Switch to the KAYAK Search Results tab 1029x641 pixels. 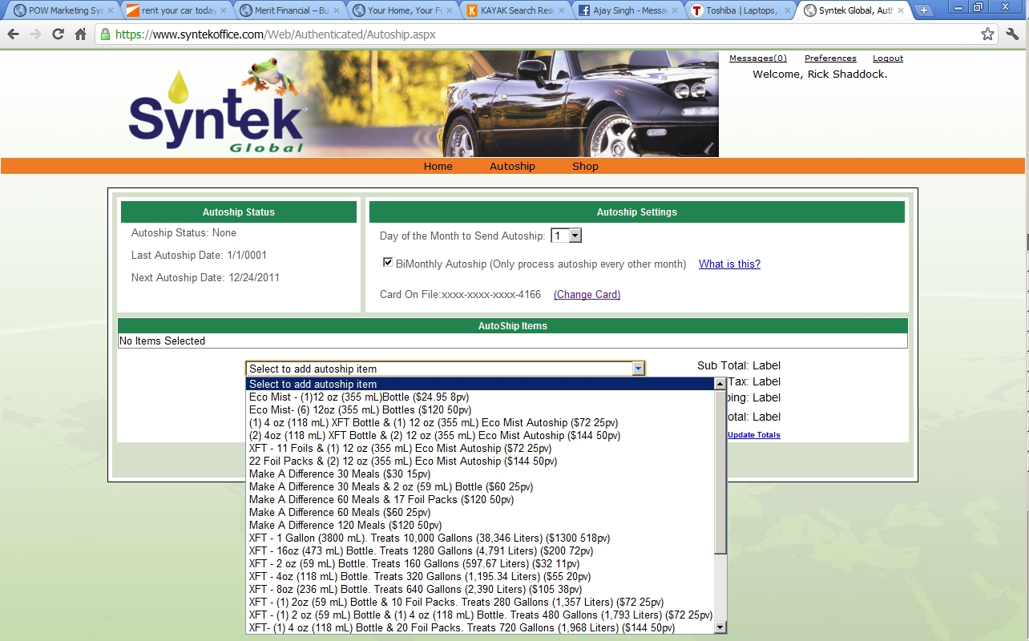click(514, 10)
